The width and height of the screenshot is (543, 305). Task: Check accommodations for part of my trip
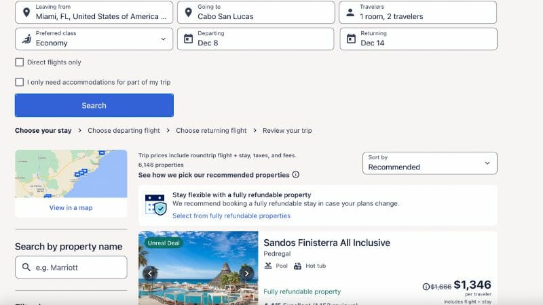pyautogui.click(x=20, y=82)
